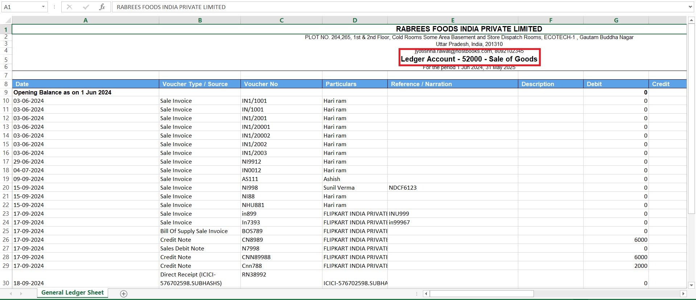The width and height of the screenshot is (696, 300).
Task: Select reference cell NDCF6123
Action: 453,187
